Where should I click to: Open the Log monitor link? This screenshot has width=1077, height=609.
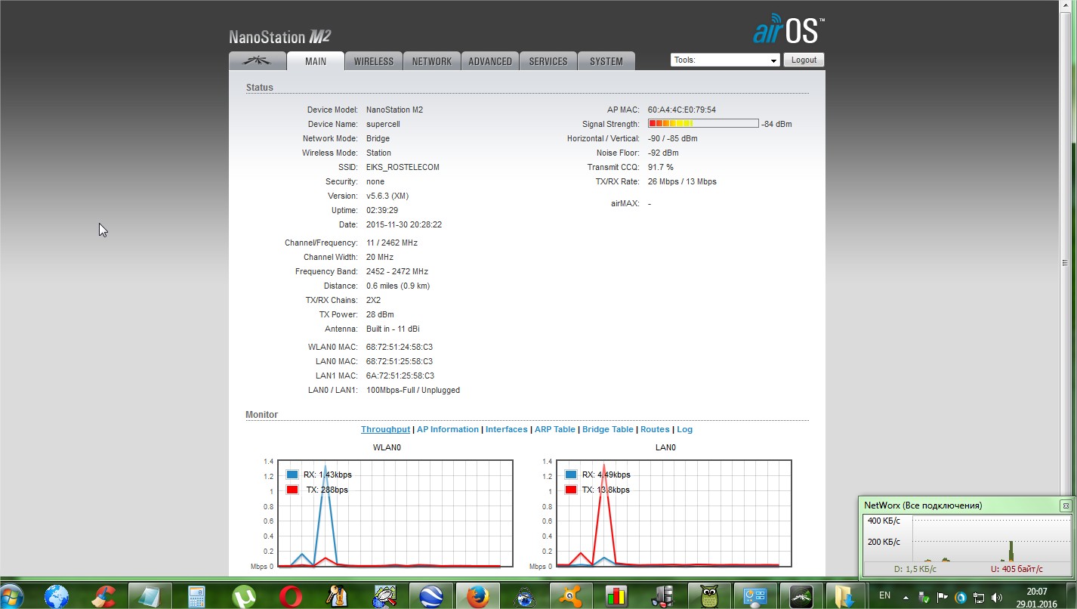pyautogui.click(x=684, y=429)
